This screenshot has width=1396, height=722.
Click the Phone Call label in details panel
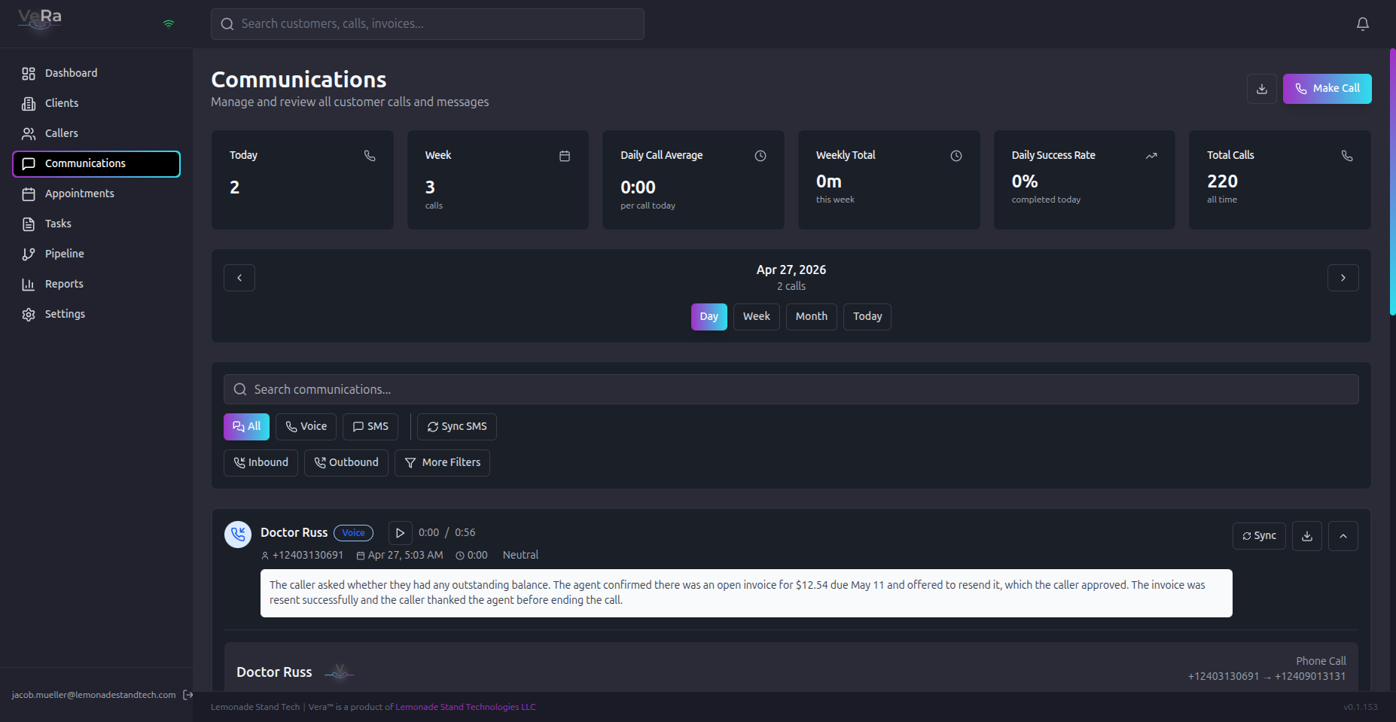tap(1321, 661)
